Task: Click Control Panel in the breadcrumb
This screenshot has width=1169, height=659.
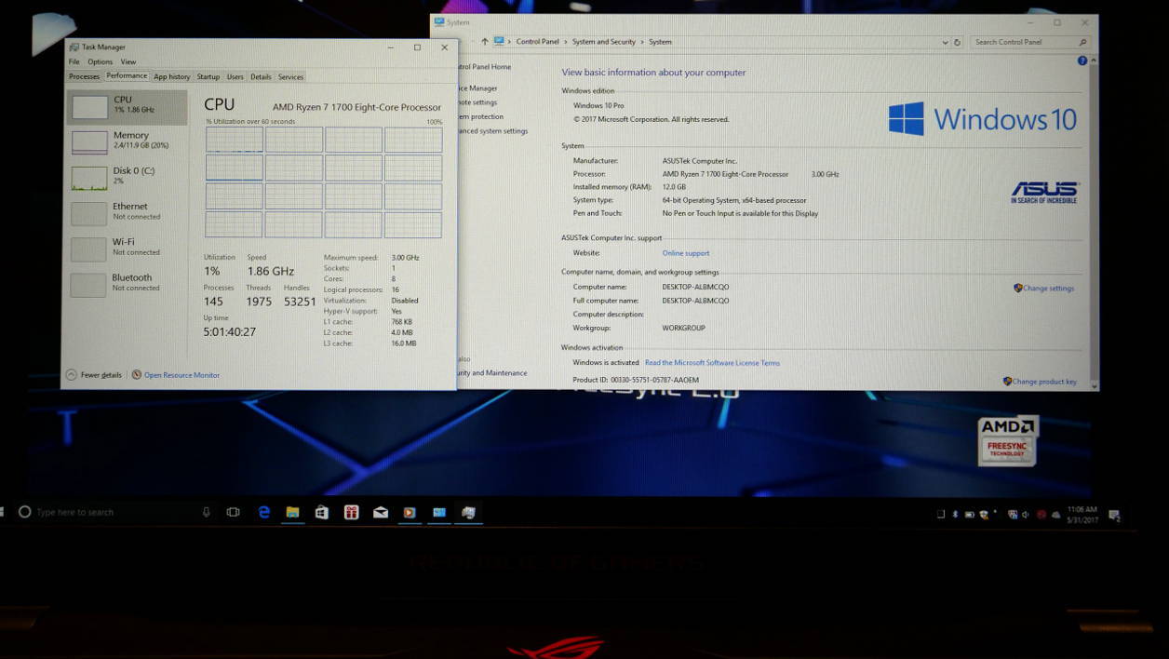Action: [x=538, y=42]
